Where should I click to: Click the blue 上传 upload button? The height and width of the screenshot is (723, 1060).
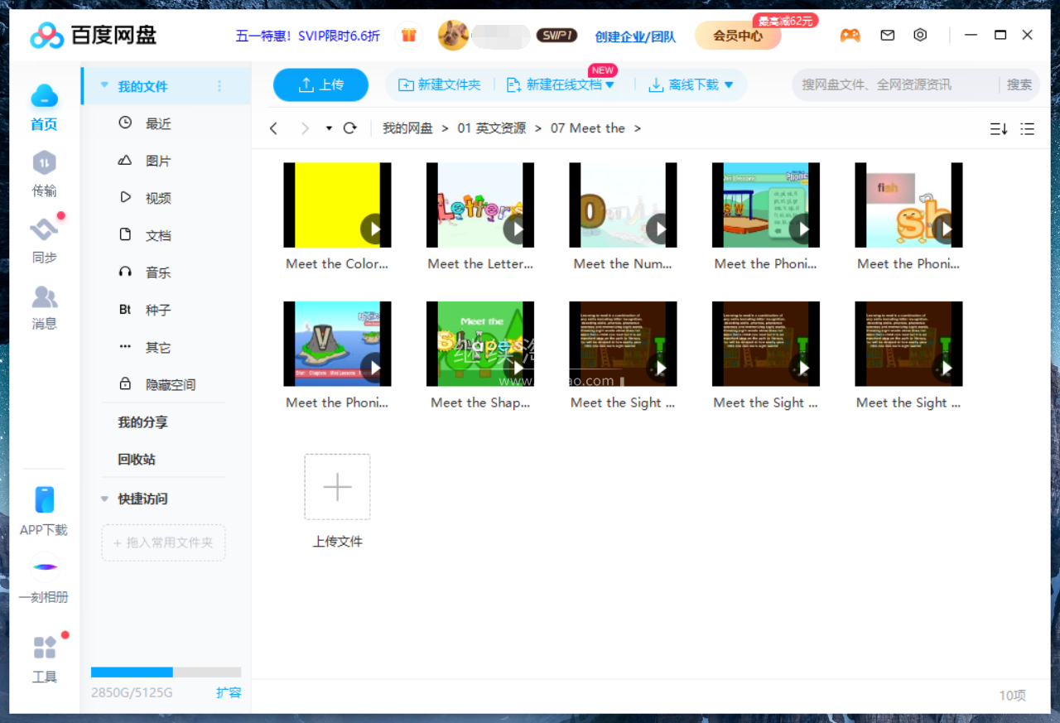point(320,84)
